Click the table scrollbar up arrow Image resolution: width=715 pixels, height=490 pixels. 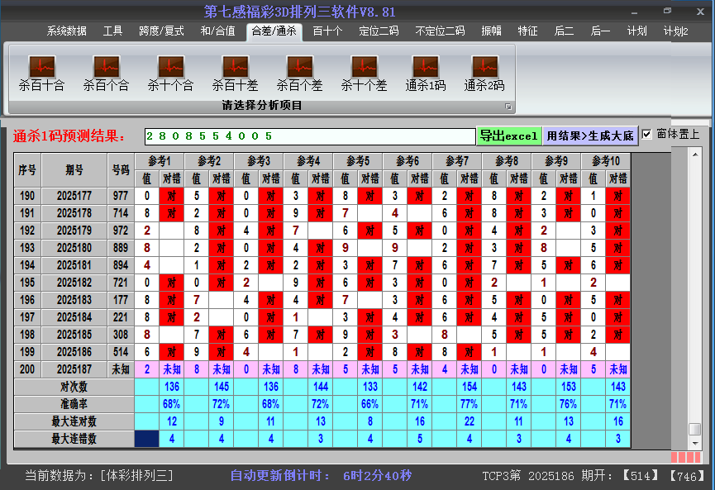(695, 155)
